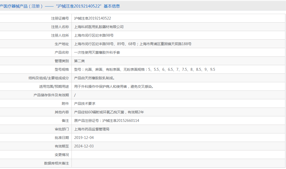This screenshot has width=286, height=169.
Task: Select company name 上海科邦医用乳胶器材有限公司
Action: [x=99, y=27]
